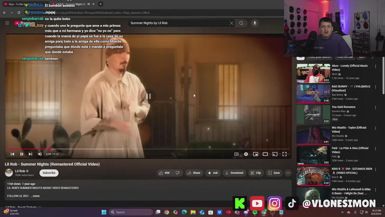This screenshot has width=385, height=217.
Task: Open Feid - Le Pido A Dios thumbnail
Action: 313,156
